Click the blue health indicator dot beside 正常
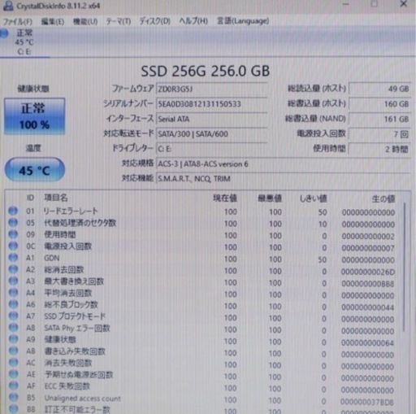Viewport: 416px width, 414px height. 4,33
